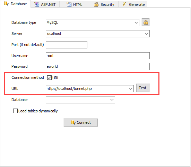Click the HTML tab document icon
Screen dimensions: 191x167
pos(69,4)
